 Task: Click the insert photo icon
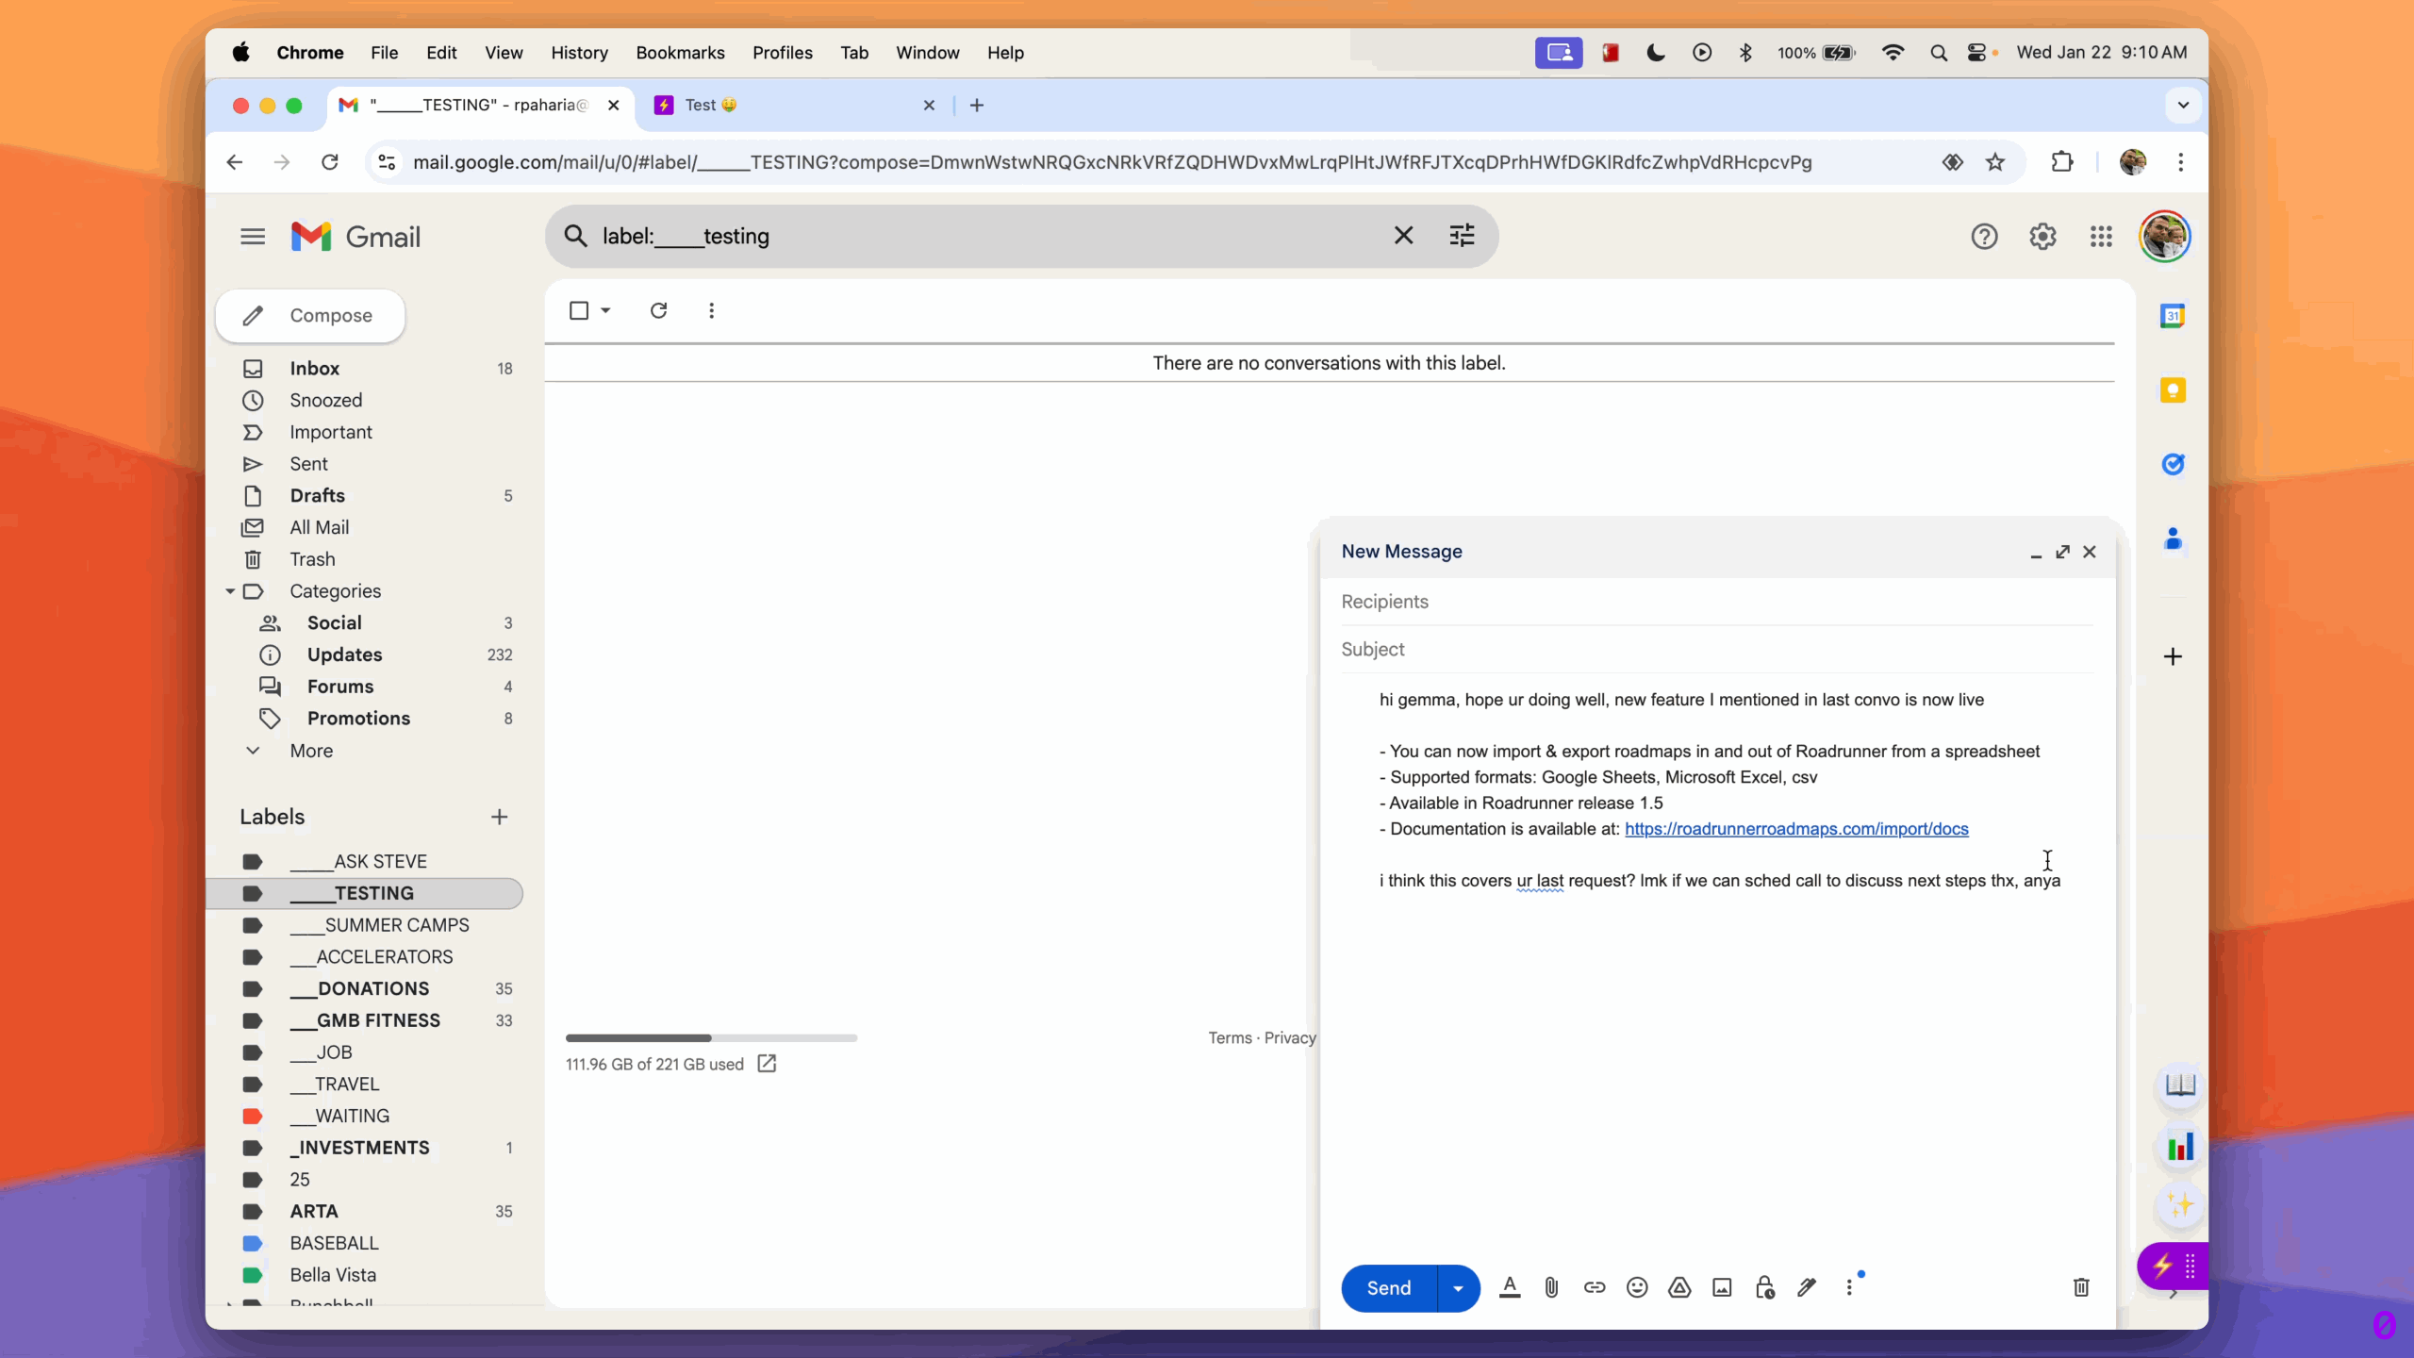click(1722, 1287)
